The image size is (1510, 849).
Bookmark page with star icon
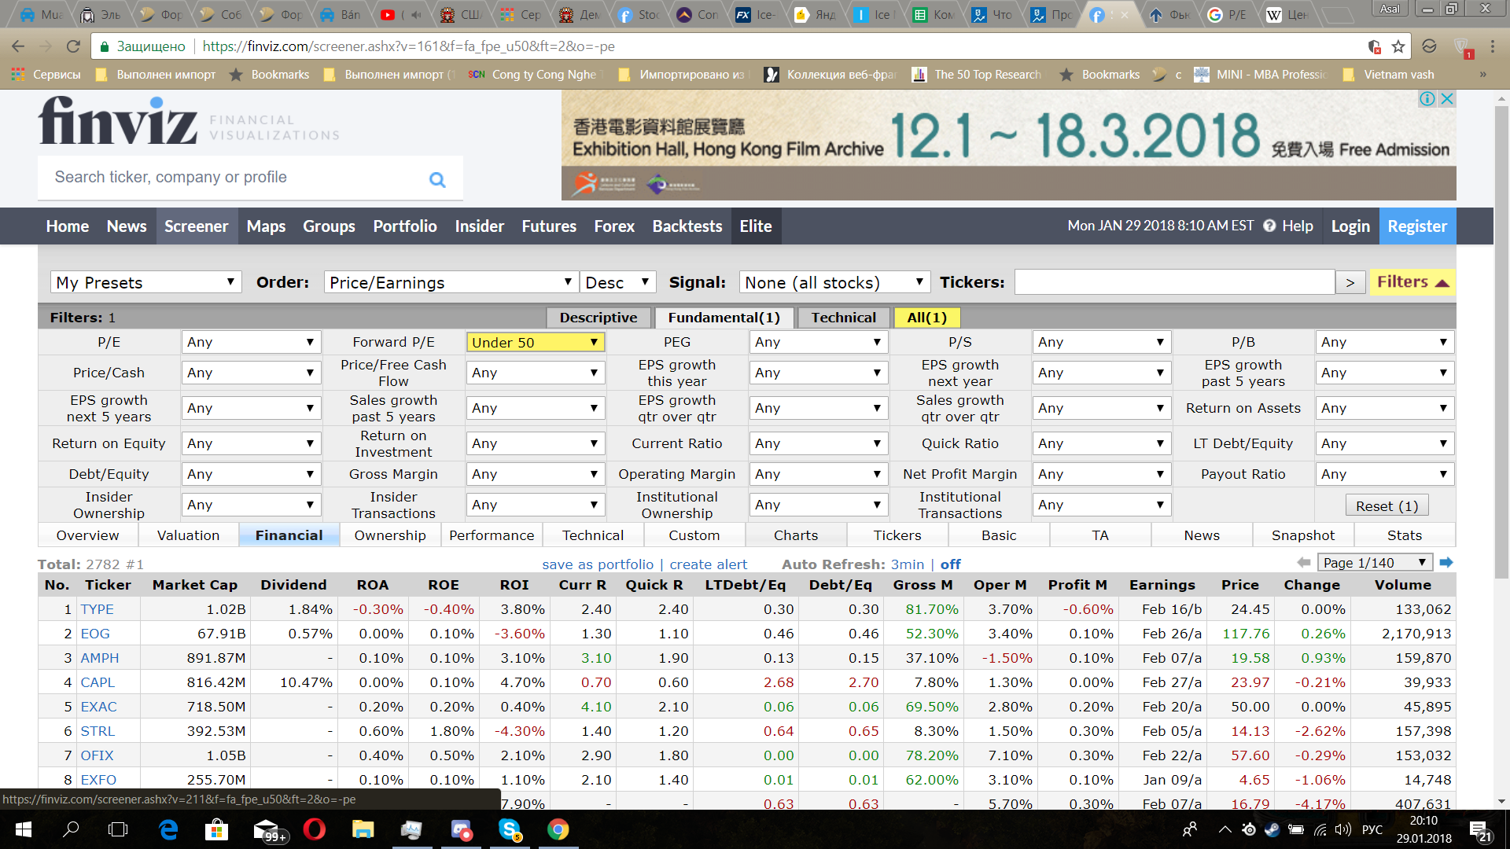1398,46
